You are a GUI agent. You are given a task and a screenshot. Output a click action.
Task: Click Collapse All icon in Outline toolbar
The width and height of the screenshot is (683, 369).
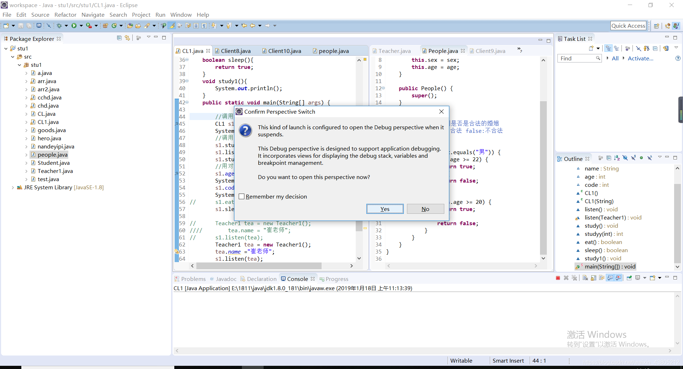click(609, 158)
